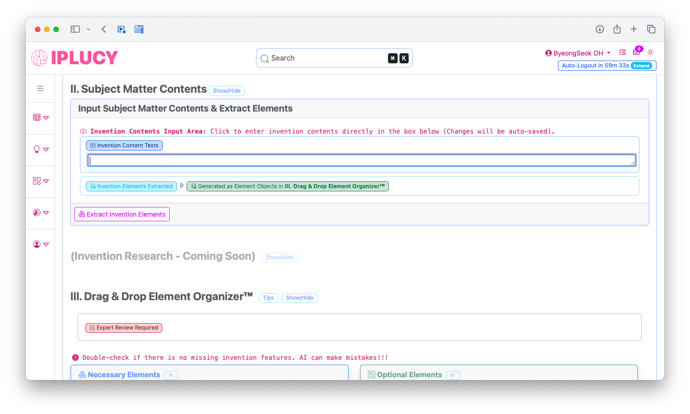This screenshot has width=690, height=414.
Task: Click the Optional Elements heading text
Action: [410, 375]
